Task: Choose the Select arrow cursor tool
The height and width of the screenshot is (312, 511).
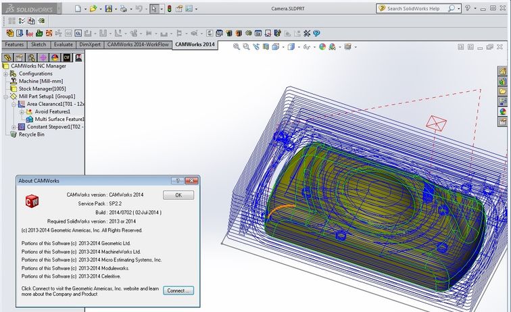Action: click(154, 9)
